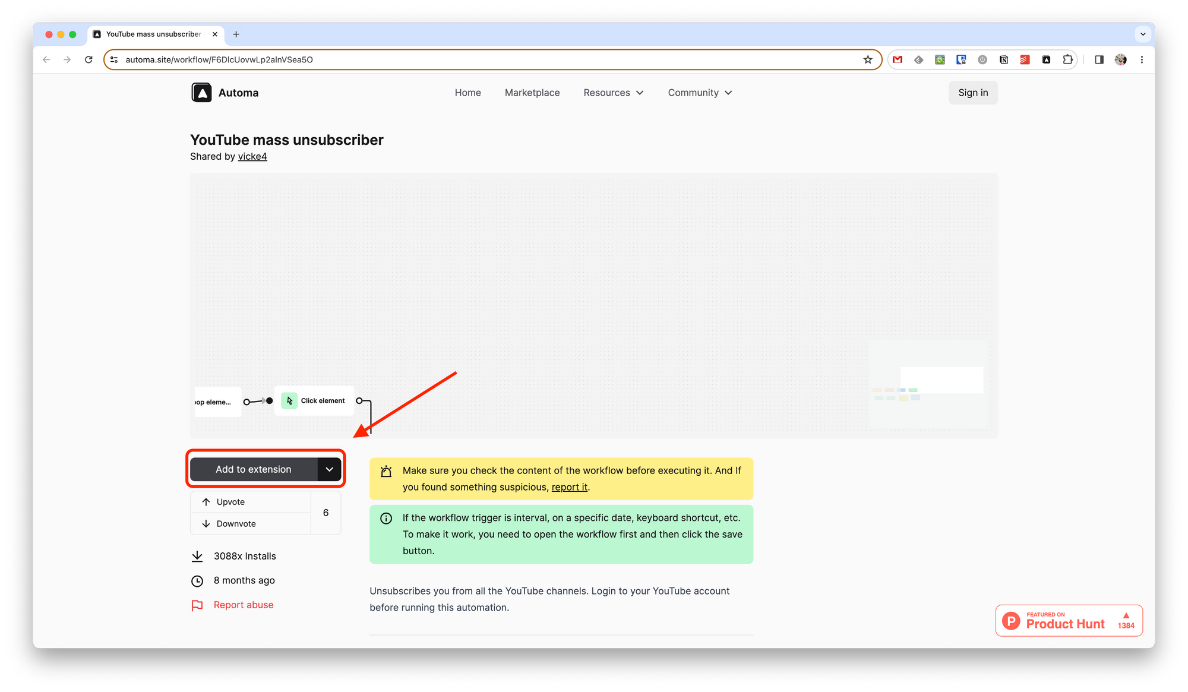
Task: Click the Report abuse link
Action: pos(243,605)
